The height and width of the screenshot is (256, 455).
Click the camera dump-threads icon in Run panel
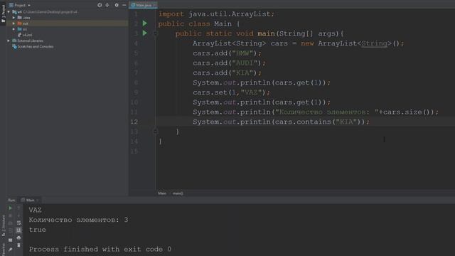click(11, 223)
